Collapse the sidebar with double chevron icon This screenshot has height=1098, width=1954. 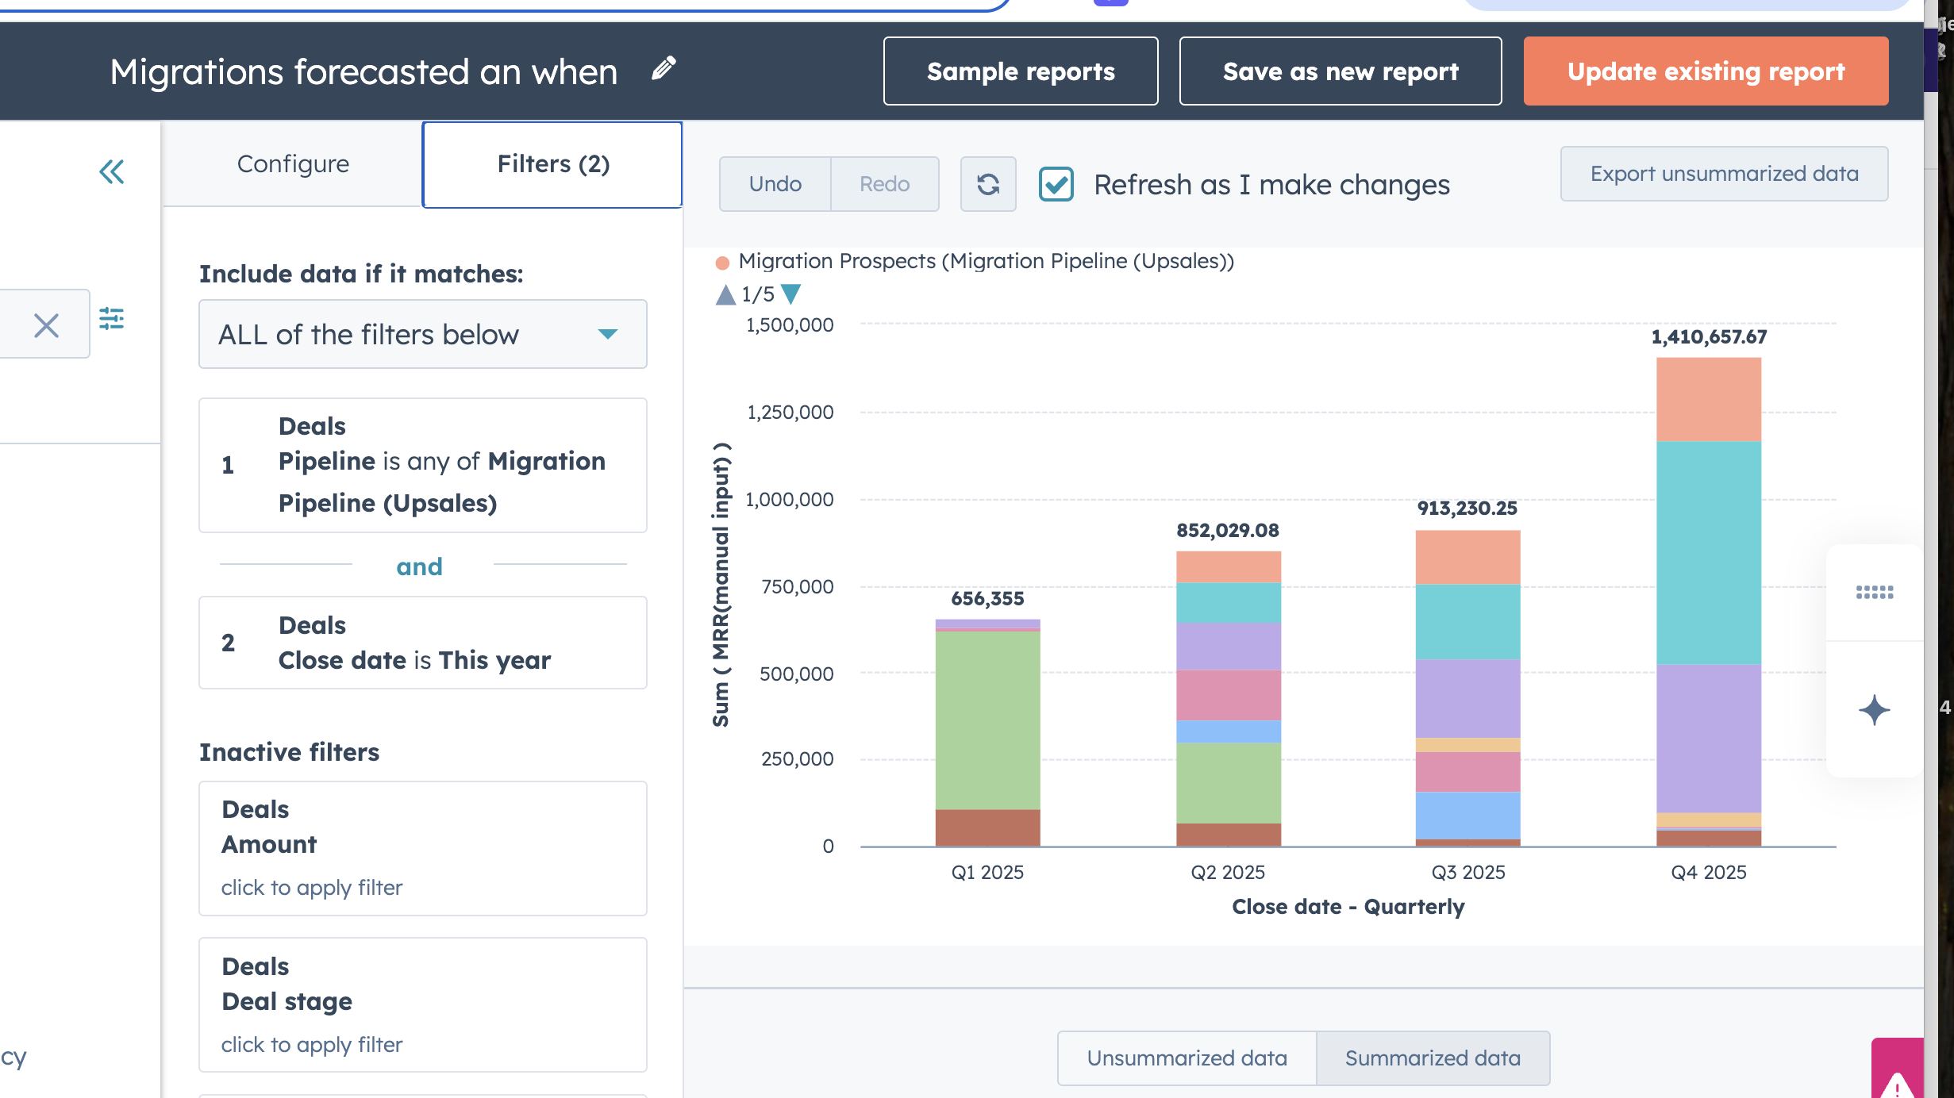(111, 171)
